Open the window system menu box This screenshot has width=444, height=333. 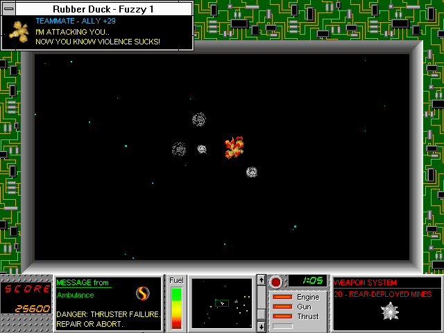pyautogui.click(x=9, y=9)
